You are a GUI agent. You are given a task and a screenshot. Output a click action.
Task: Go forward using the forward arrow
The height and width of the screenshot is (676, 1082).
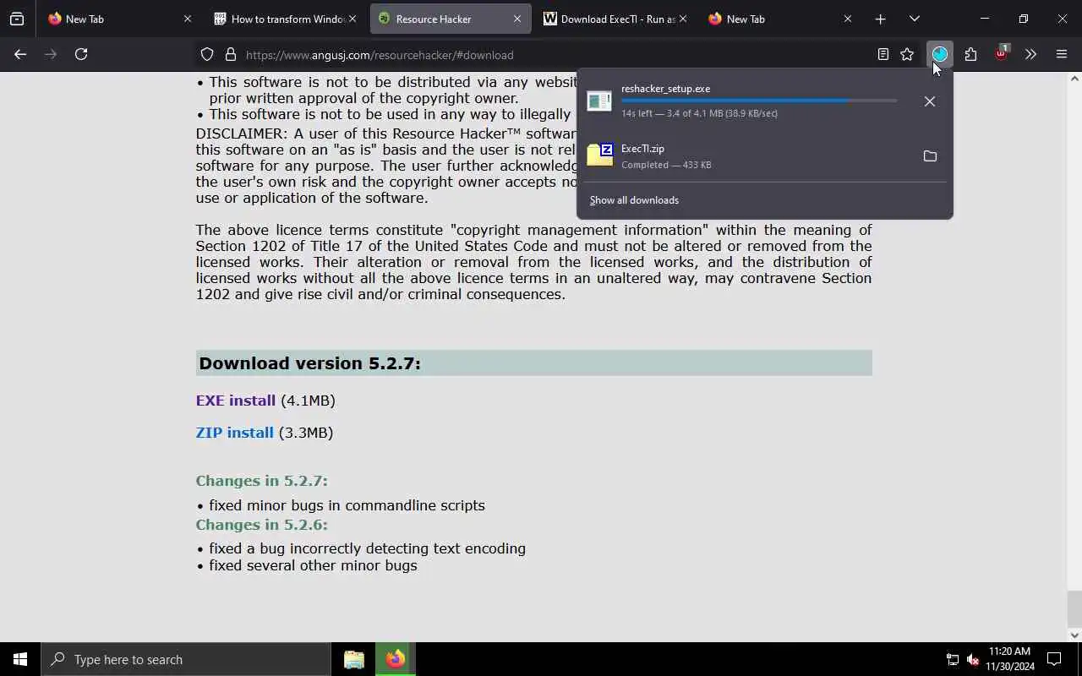pyautogui.click(x=51, y=54)
